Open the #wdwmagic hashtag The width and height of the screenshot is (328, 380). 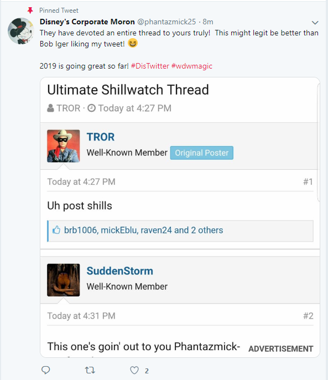tap(192, 66)
